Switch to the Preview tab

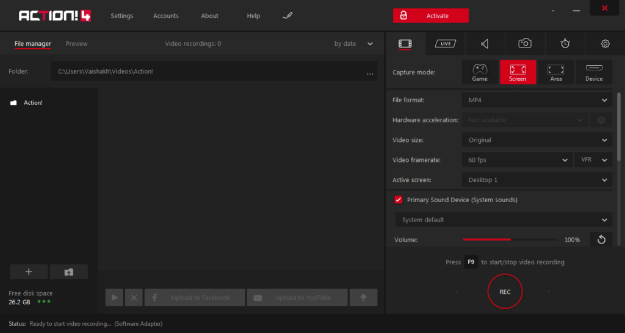click(76, 44)
